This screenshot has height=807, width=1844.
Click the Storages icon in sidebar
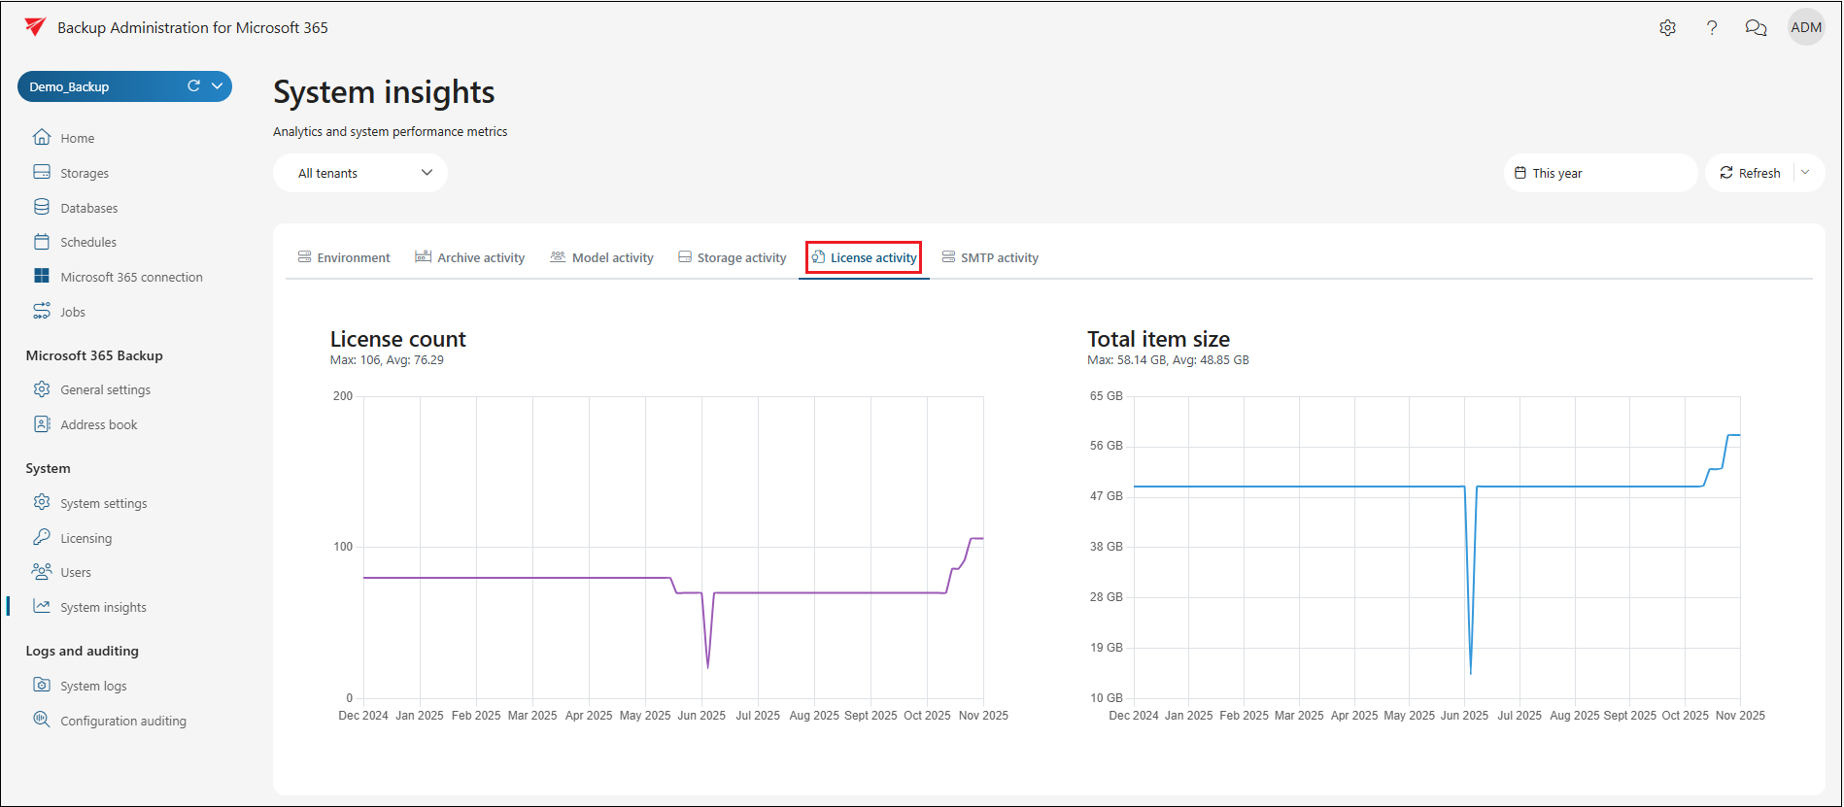click(42, 173)
